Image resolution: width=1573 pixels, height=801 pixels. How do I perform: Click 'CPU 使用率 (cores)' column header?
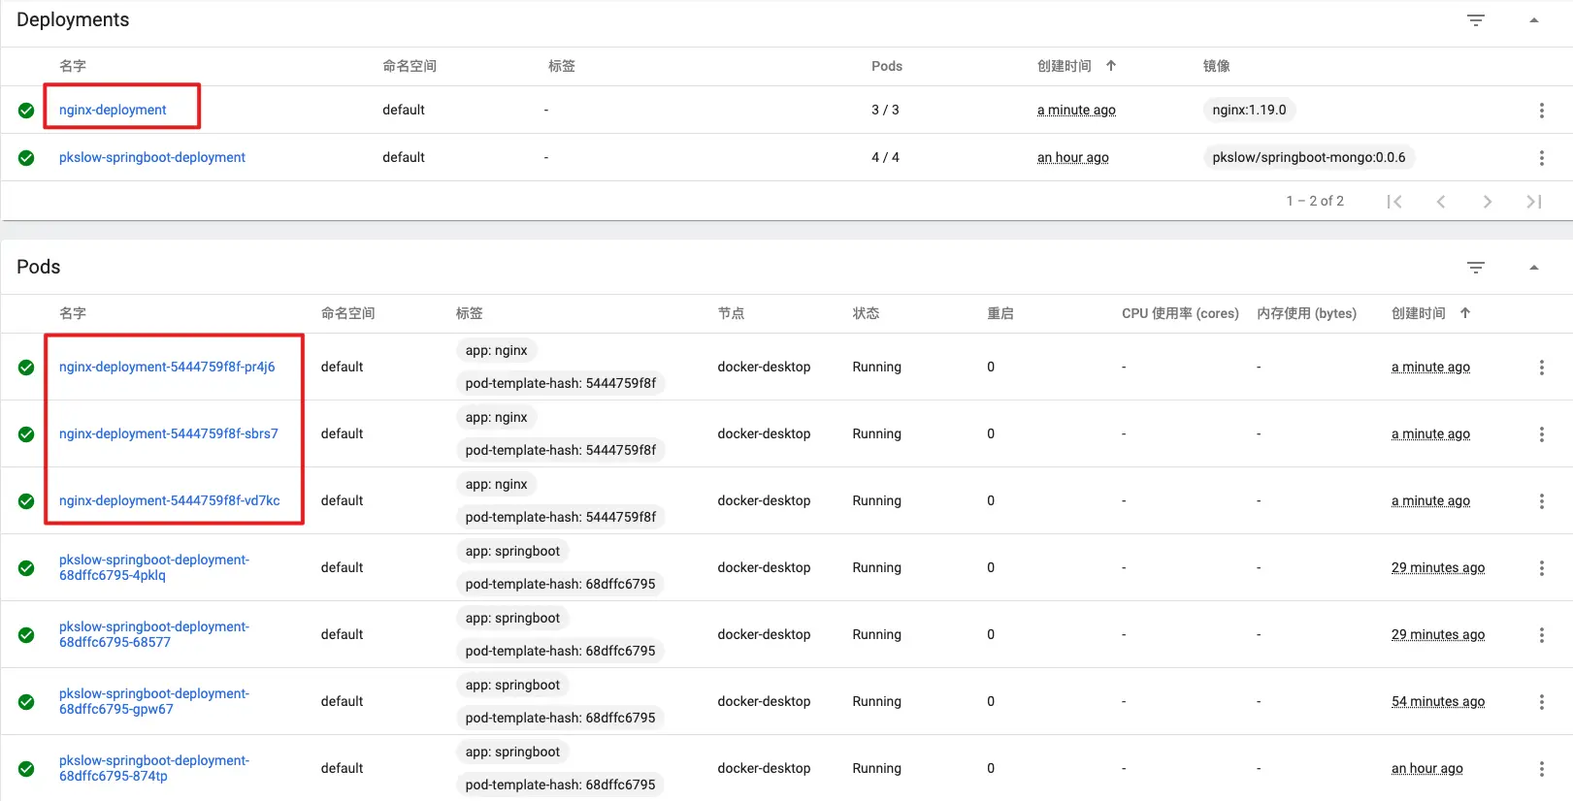pyautogui.click(x=1180, y=313)
